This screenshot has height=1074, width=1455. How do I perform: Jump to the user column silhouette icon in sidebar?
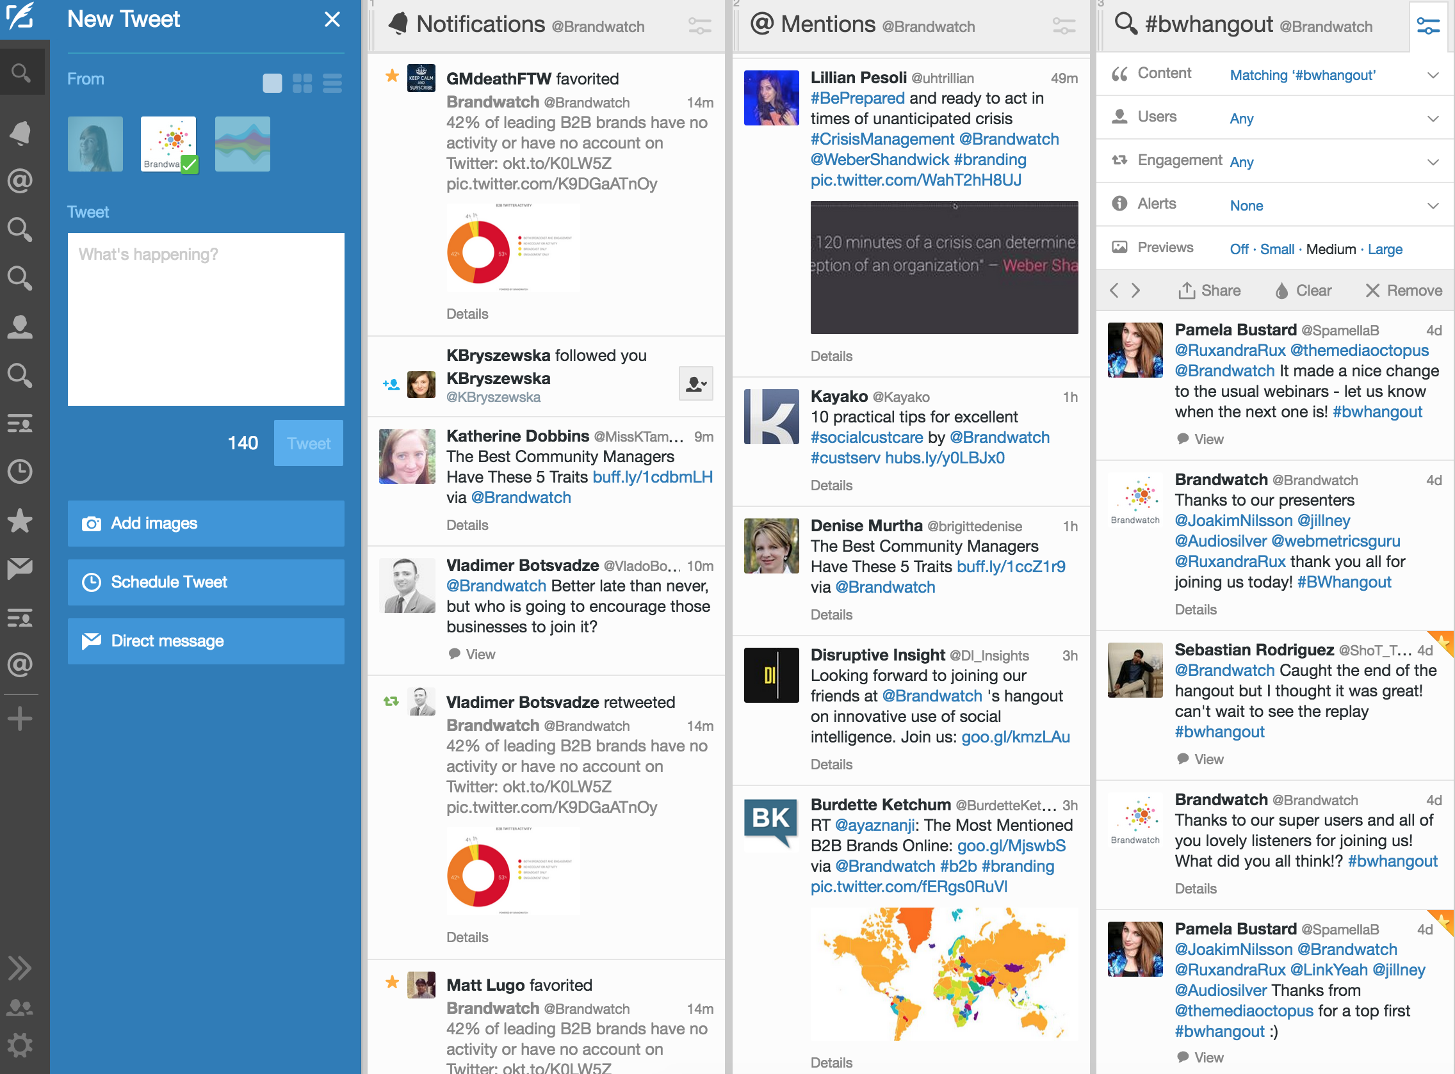[20, 326]
